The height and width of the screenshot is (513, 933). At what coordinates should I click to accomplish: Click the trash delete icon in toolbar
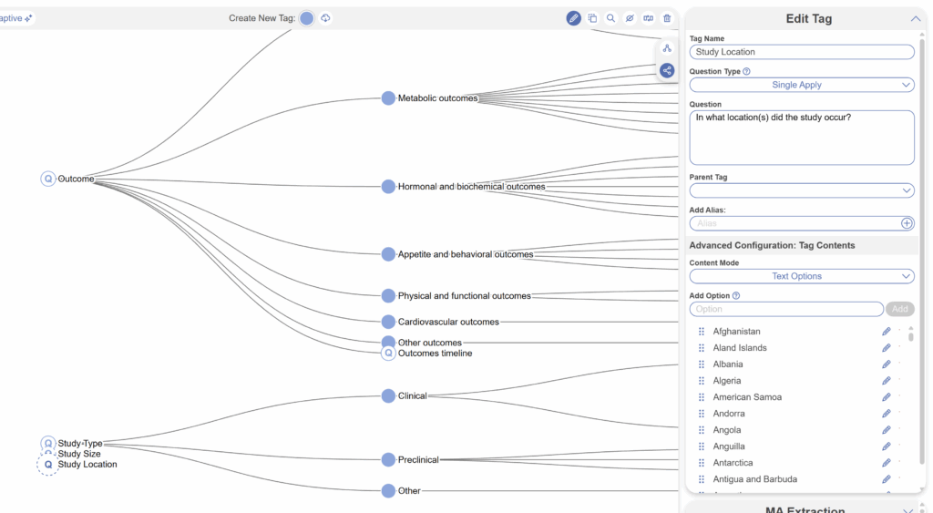[x=667, y=18]
